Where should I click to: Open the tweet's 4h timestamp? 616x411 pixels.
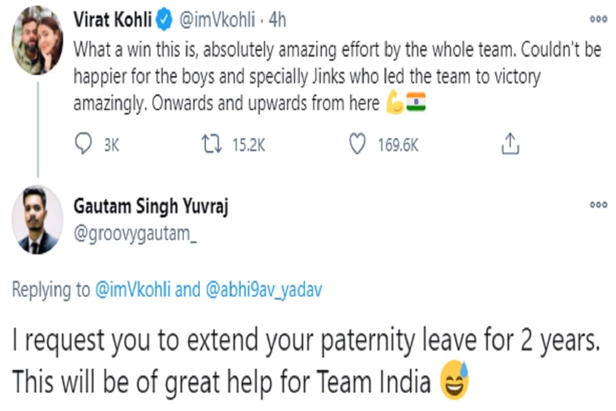tap(278, 21)
